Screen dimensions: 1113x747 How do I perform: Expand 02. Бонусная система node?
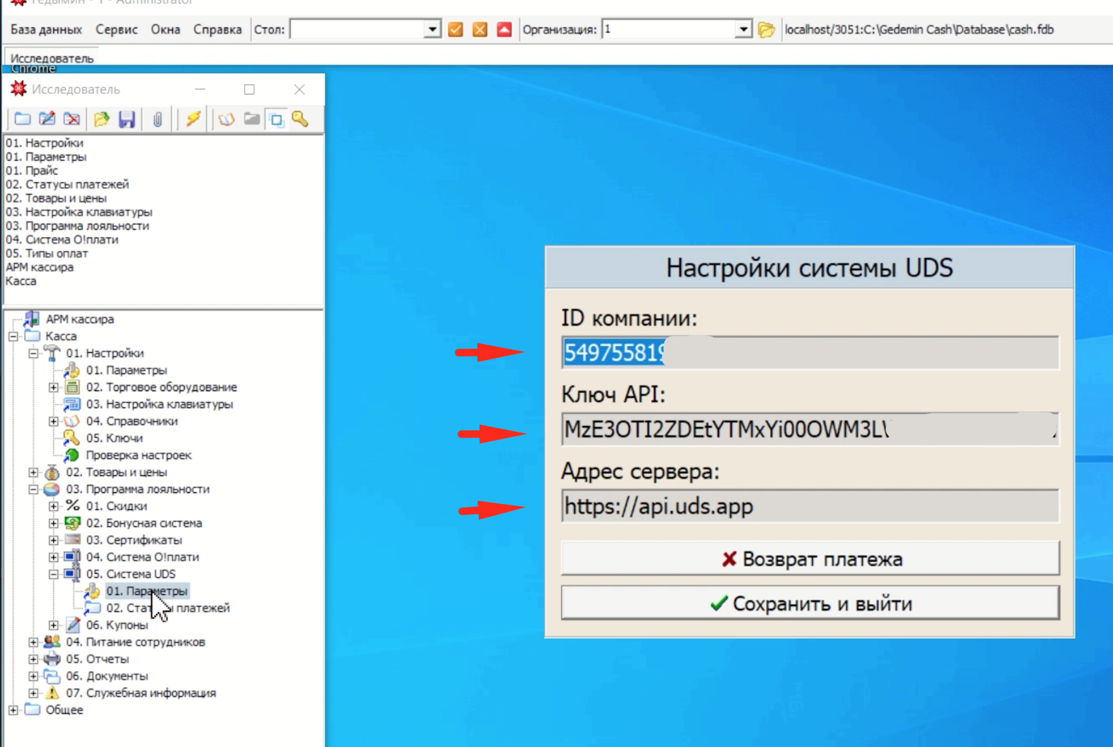tap(53, 523)
